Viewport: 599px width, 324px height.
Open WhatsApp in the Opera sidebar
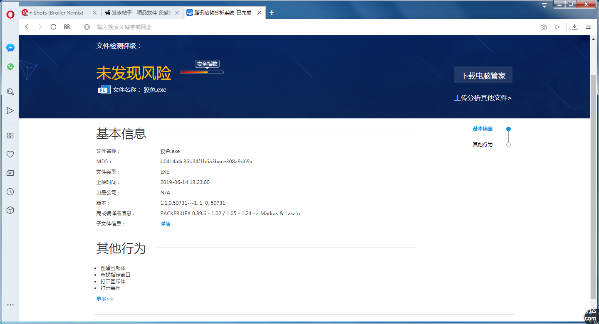click(x=10, y=66)
